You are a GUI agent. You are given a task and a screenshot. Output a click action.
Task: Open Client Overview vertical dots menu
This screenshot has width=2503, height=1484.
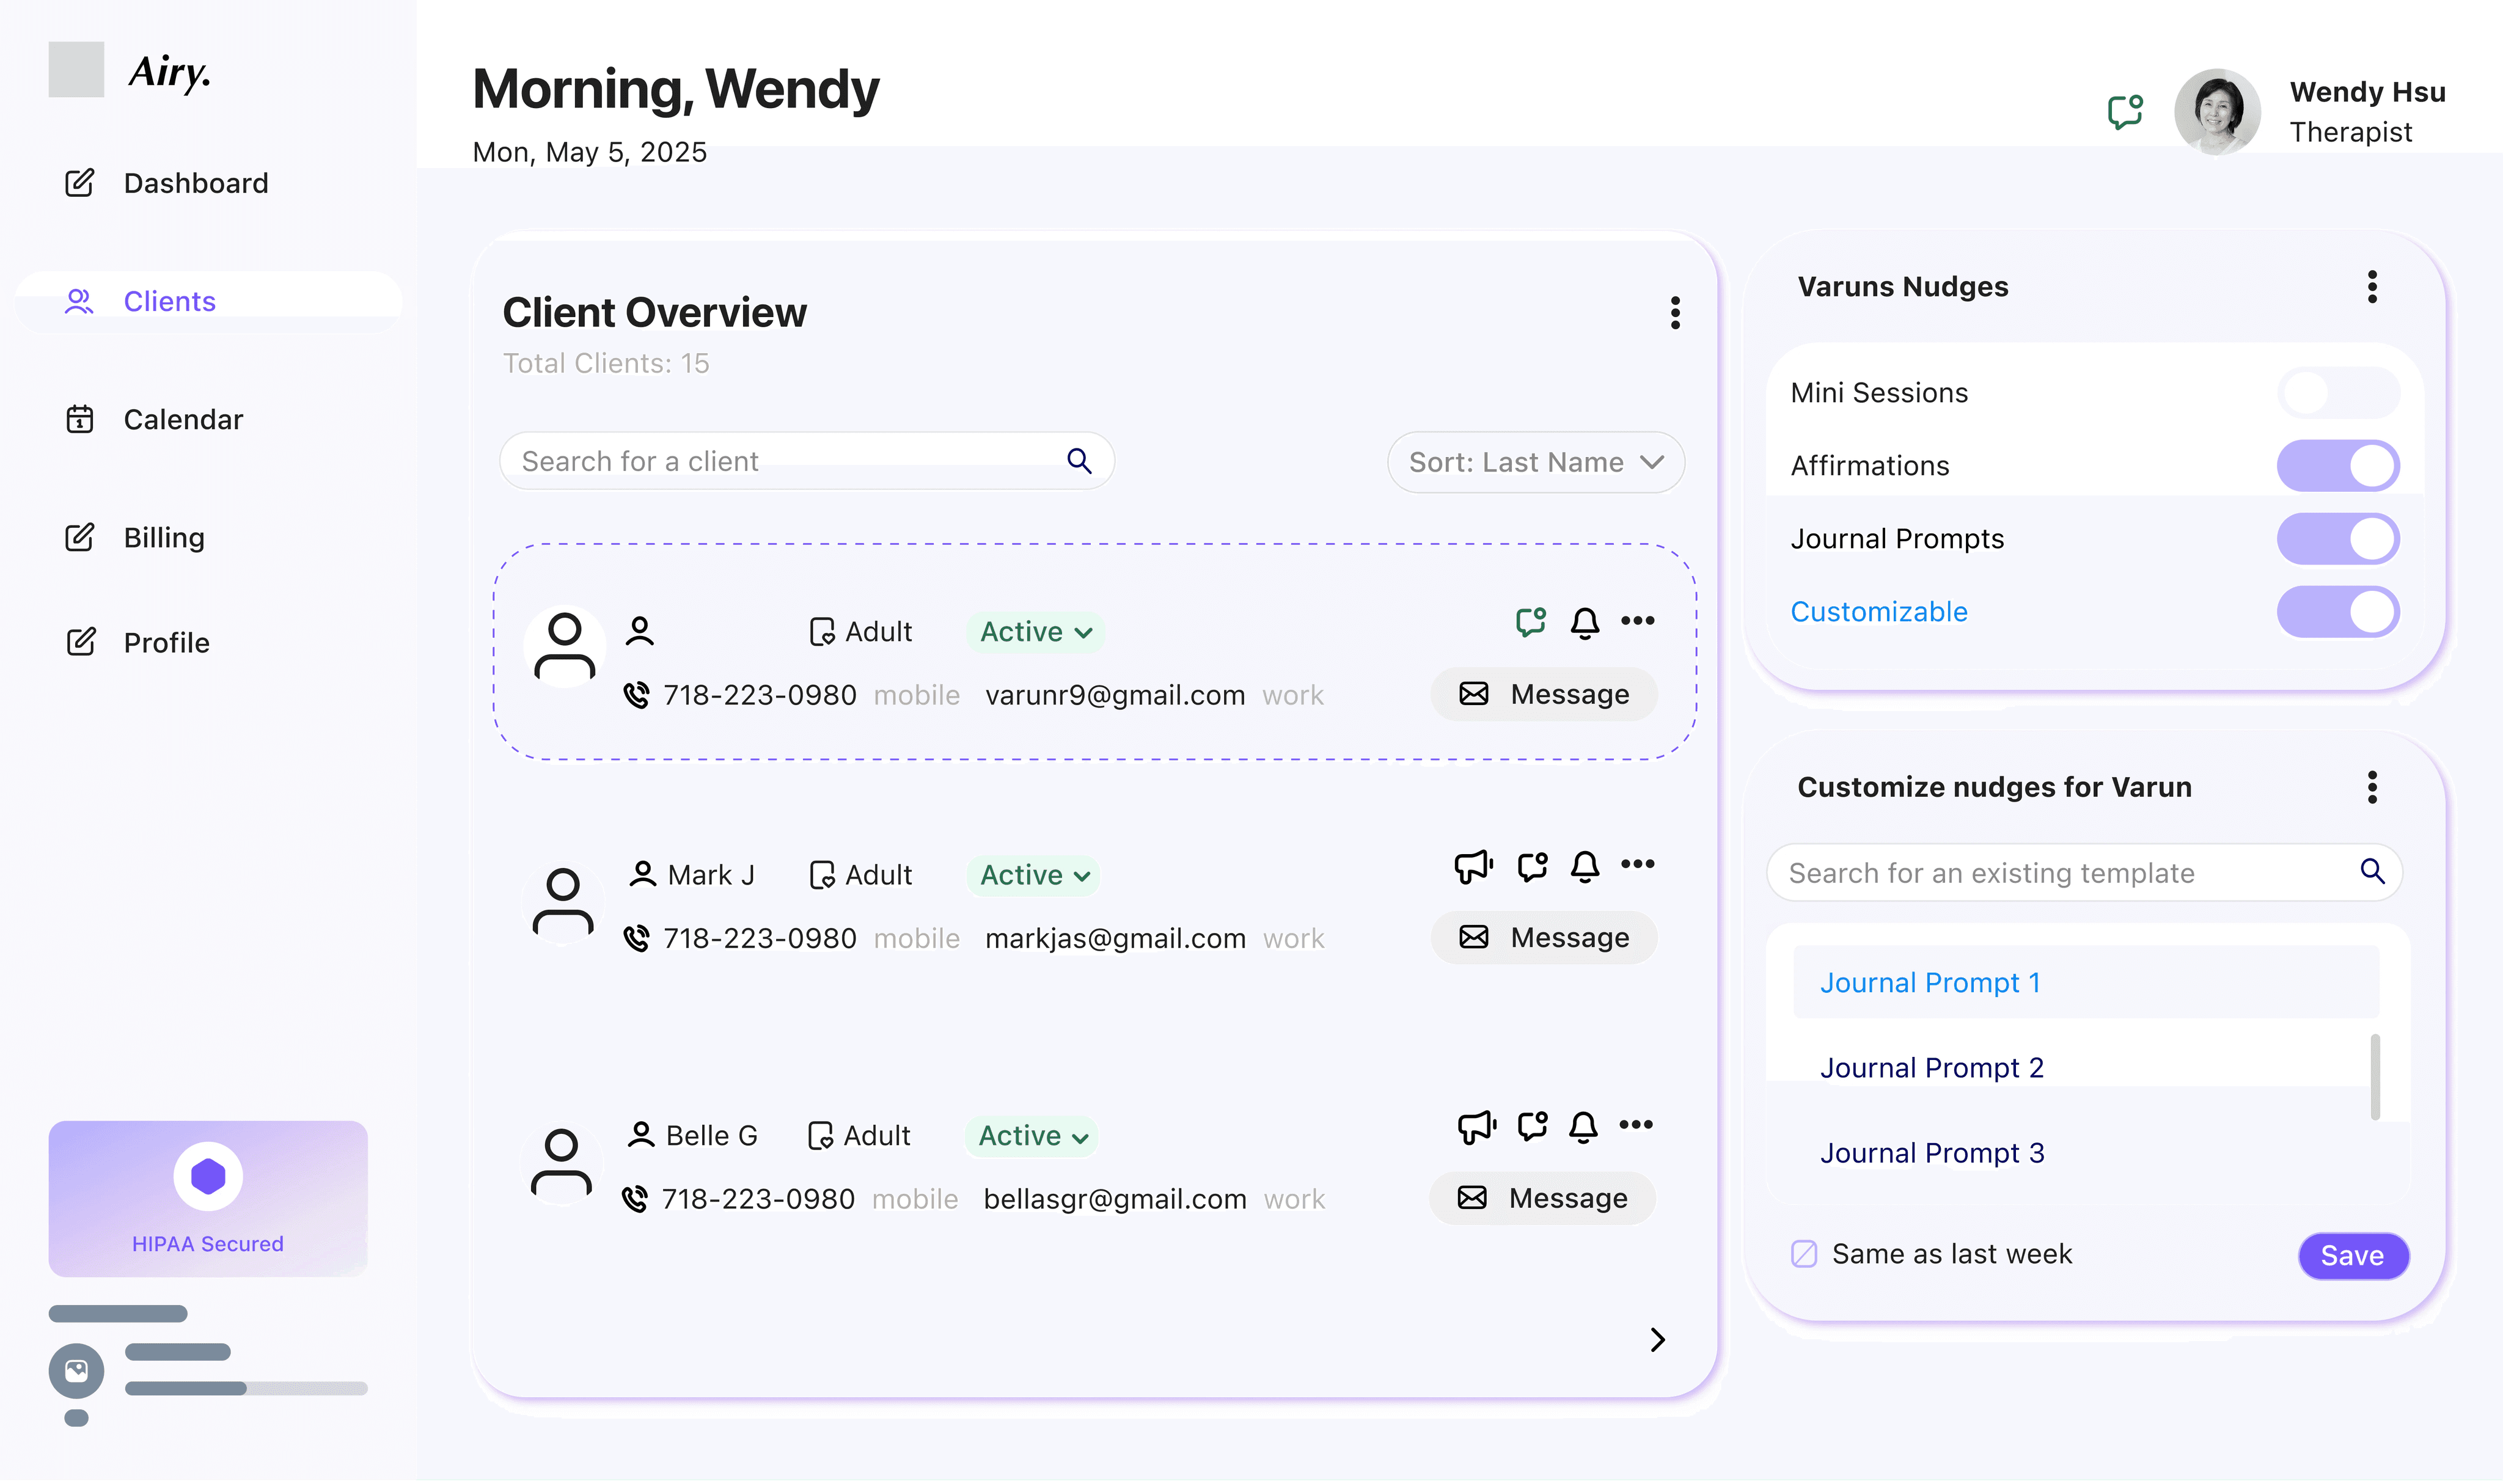point(1675,313)
